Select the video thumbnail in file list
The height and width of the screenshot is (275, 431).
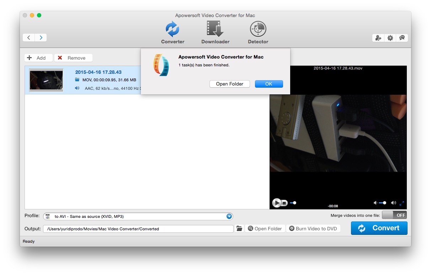[46, 80]
